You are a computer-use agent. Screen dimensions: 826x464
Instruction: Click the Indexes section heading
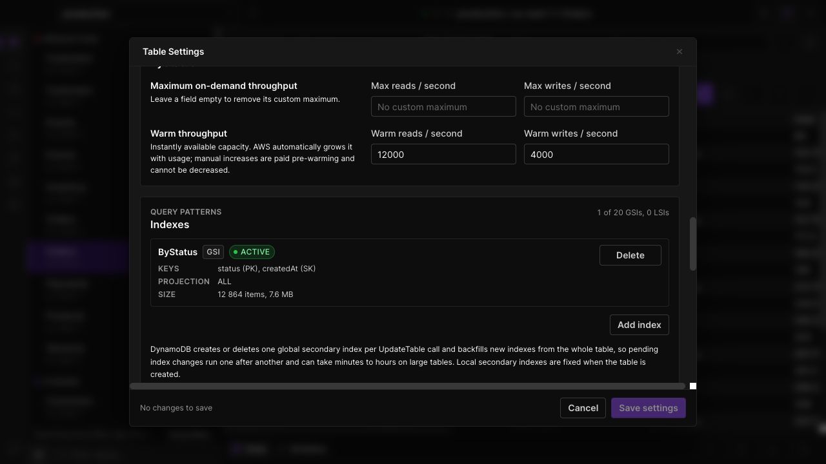[x=170, y=225]
